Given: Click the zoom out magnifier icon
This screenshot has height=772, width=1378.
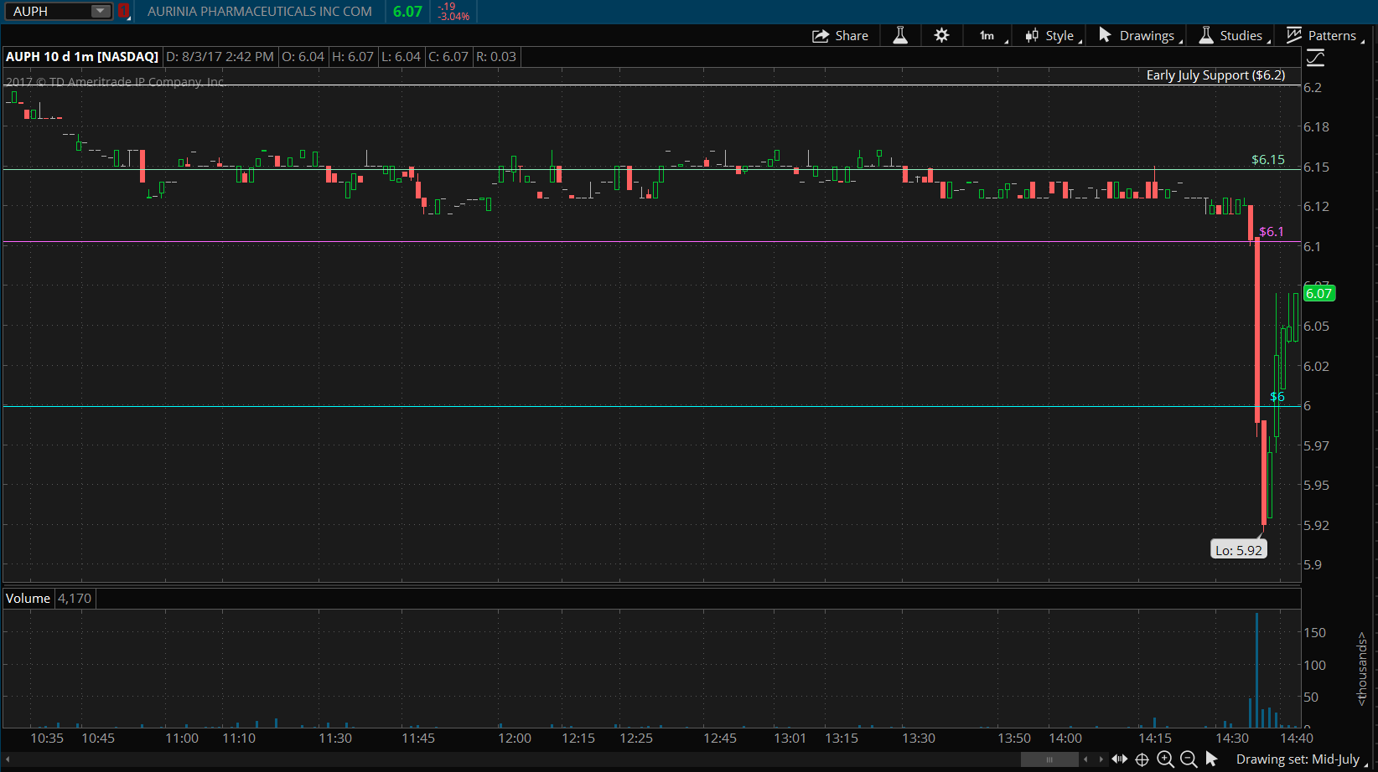Looking at the screenshot, I should [1189, 759].
